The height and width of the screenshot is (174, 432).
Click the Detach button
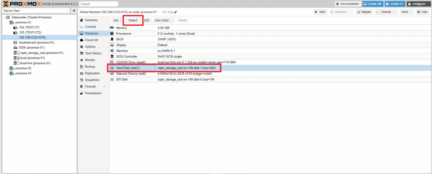tap(133, 20)
